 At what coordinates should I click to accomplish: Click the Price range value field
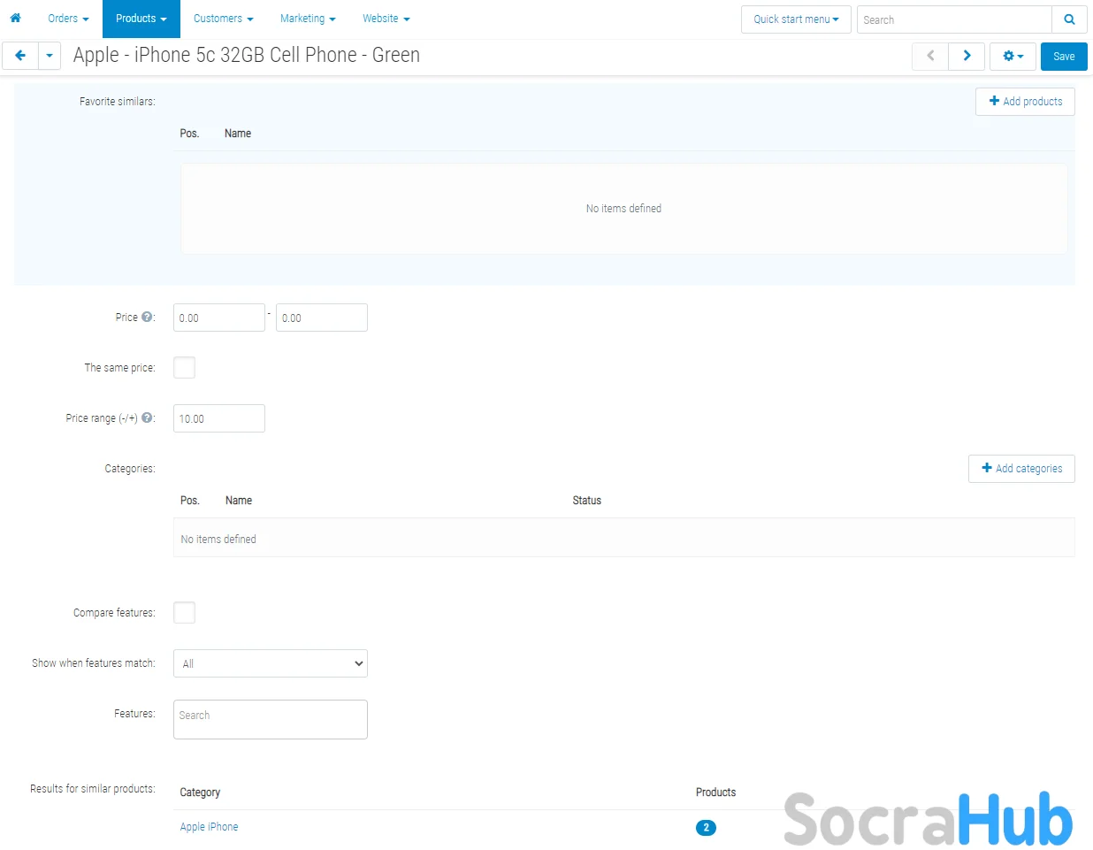coord(219,418)
